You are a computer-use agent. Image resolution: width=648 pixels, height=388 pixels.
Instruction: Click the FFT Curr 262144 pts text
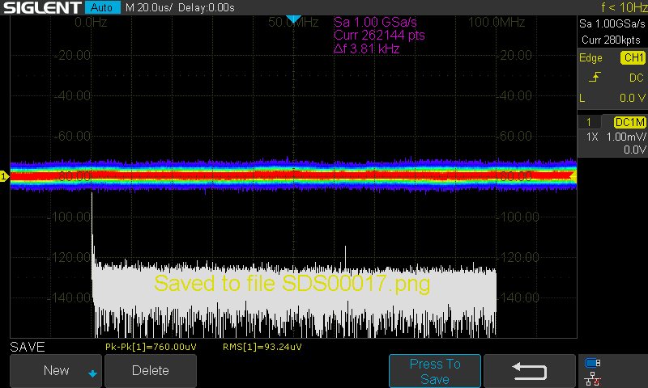[x=379, y=35]
